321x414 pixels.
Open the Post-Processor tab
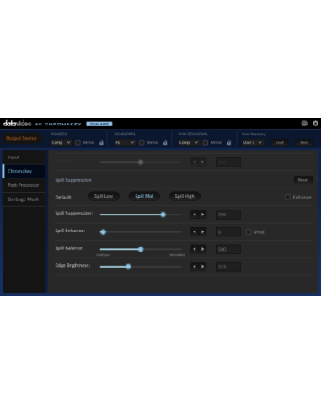(x=24, y=185)
